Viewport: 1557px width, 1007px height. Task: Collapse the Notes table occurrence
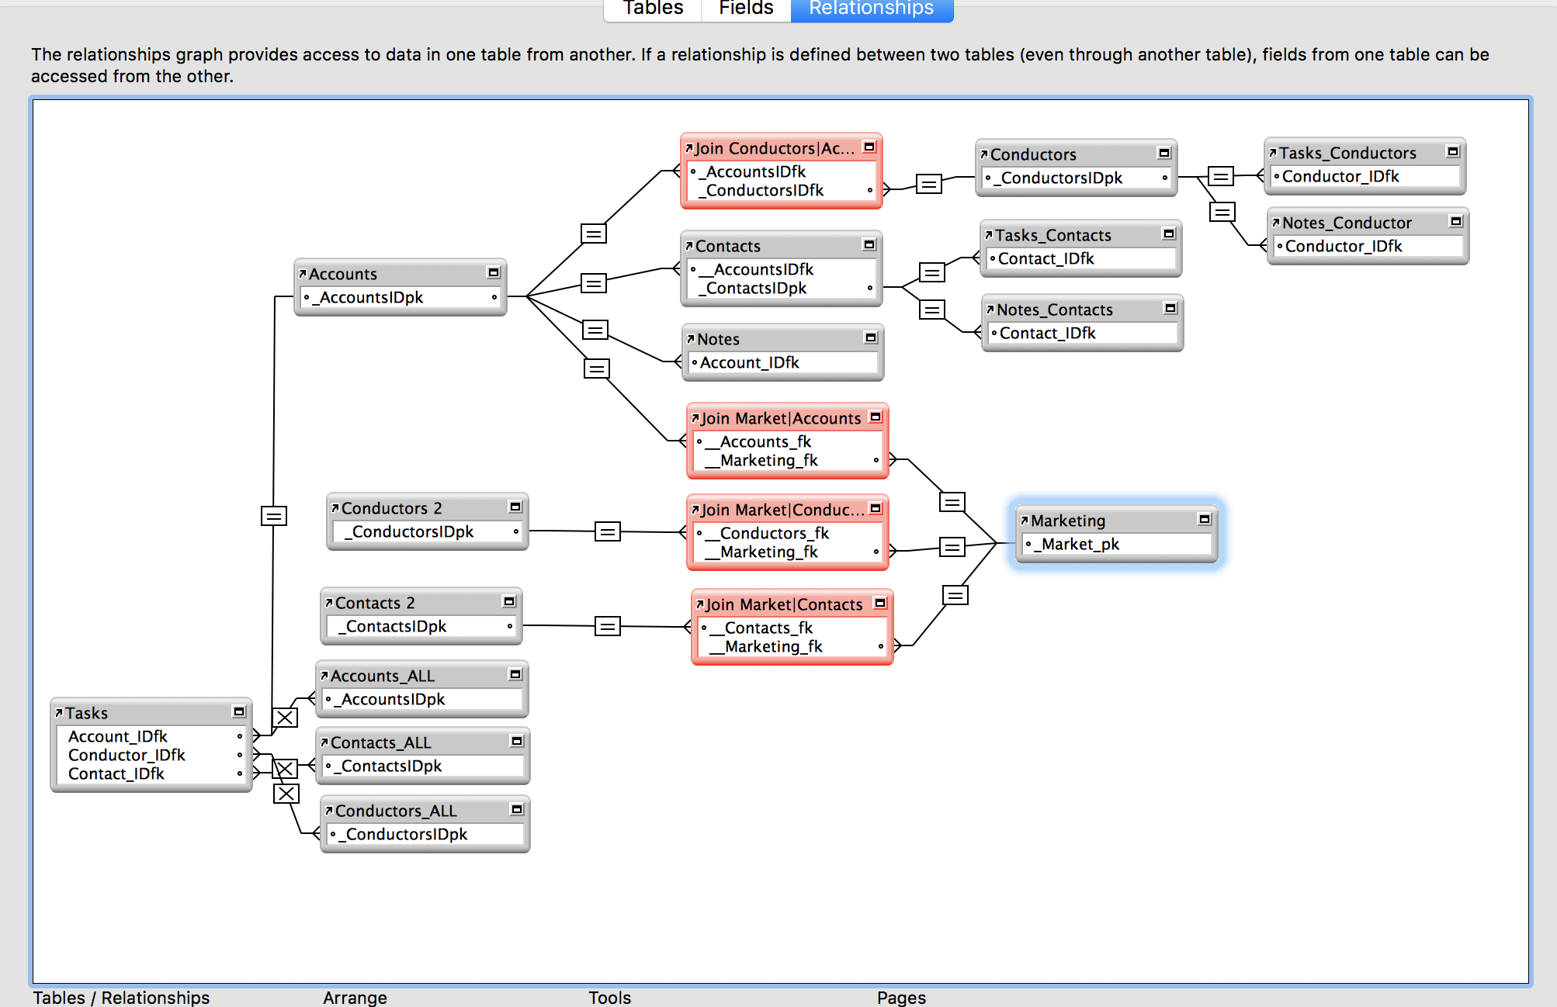[x=871, y=337]
